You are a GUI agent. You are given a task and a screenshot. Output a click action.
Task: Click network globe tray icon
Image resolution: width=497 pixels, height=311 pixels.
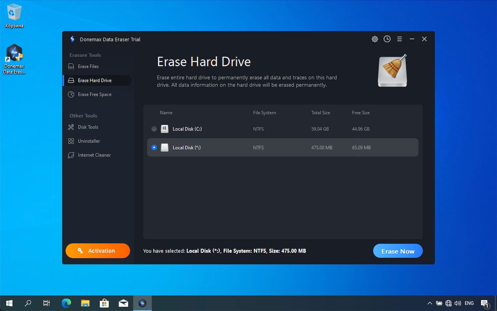[448, 303]
